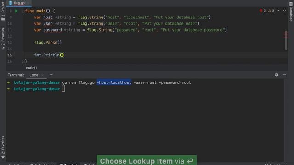The width and height of the screenshot is (294, 165).
Task: Open the Structure tool window
Action: click(x=3, y=38)
